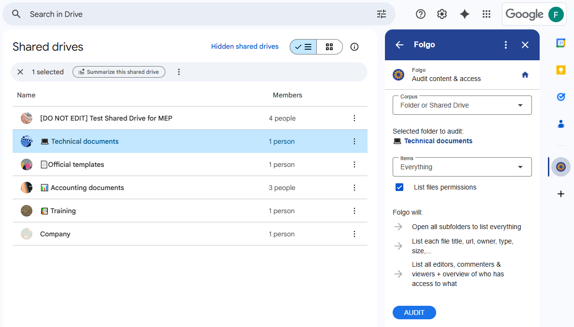The width and height of the screenshot is (574, 327).
Task: Open the Google account avatar F
Action: pyautogui.click(x=556, y=14)
